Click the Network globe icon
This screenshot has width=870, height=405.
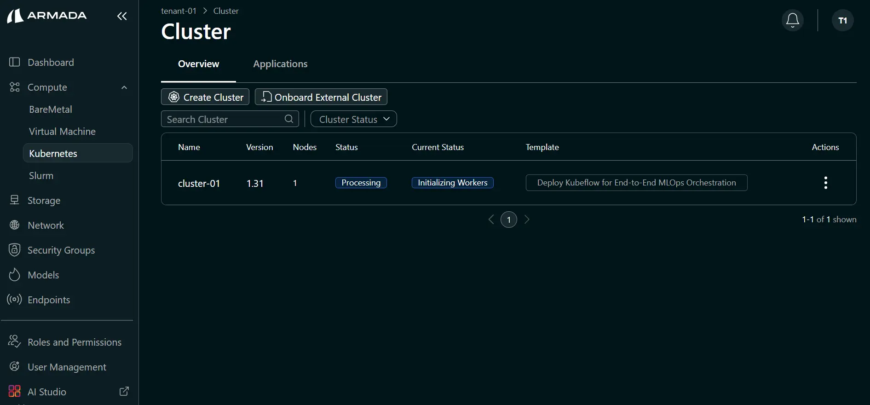coord(15,225)
